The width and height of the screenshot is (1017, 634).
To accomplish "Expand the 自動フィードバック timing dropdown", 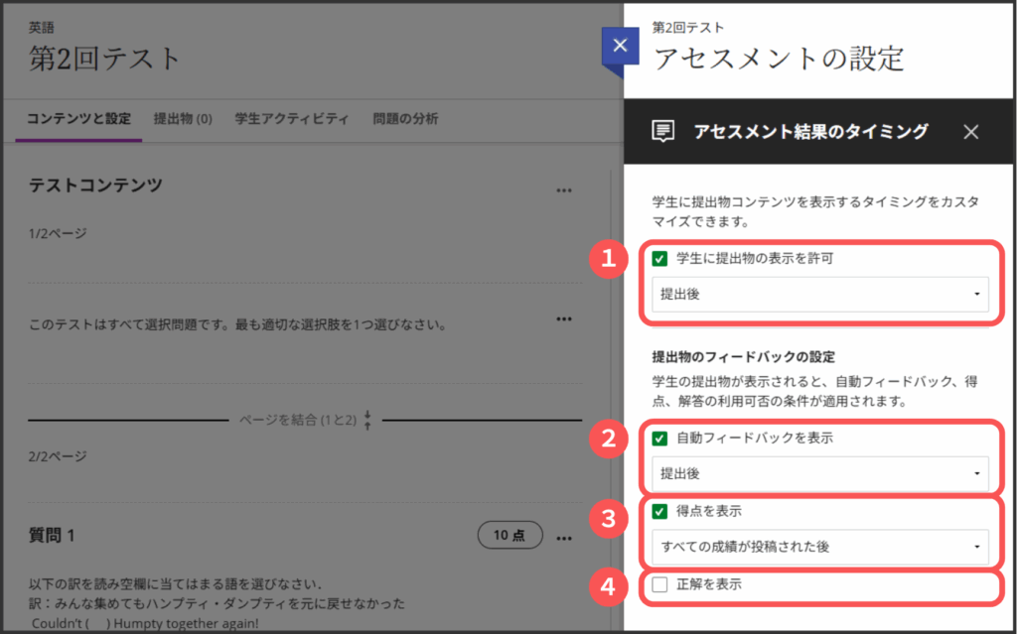I will (x=819, y=474).
